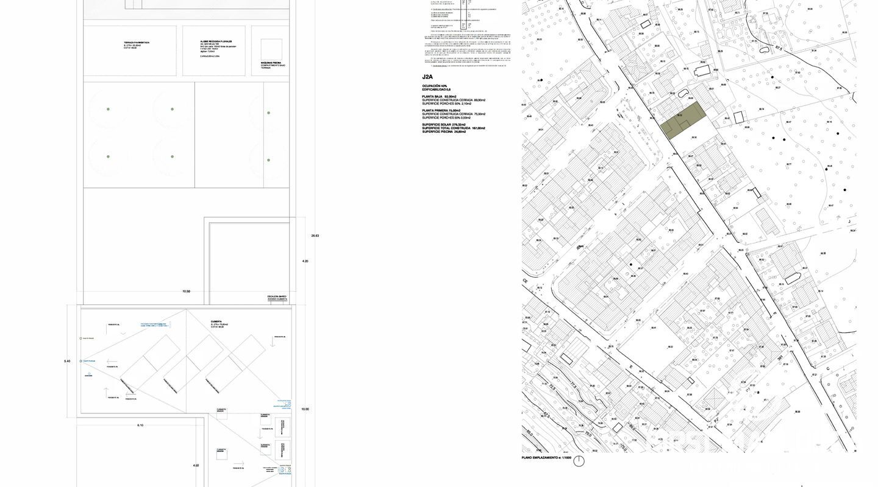Click the CUBIERTA roof label
Image resolution: width=878 pixels, height=487 pixels.
(216, 322)
